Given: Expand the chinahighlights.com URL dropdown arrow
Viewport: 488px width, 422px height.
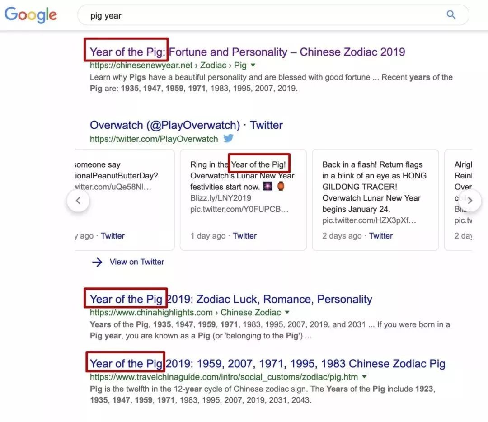Looking at the screenshot, I should coord(287,312).
